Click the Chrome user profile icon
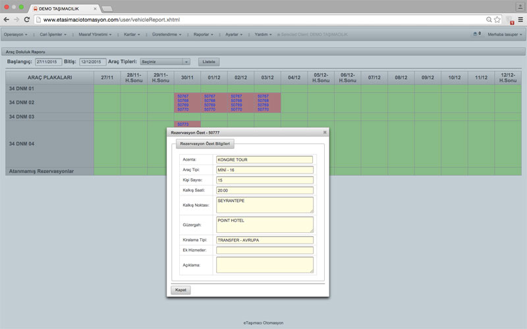This screenshot has width=527, height=329. pos(520,6)
